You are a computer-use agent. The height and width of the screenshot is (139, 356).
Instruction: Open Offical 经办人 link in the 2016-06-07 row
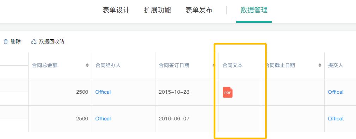click(103, 119)
